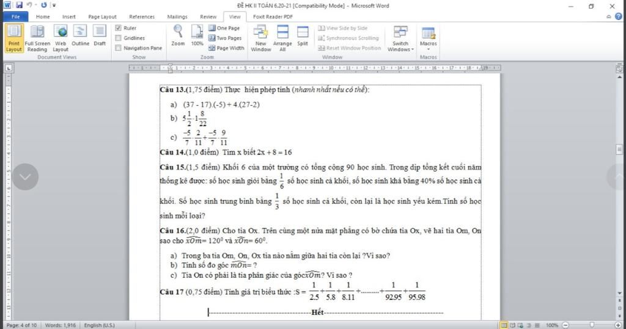Click the Redo icon in title bar
The image size is (626, 329).
click(43, 5)
